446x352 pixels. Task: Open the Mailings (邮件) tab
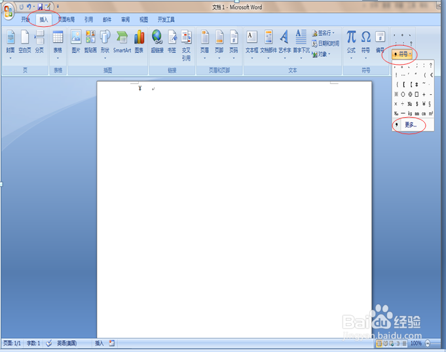click(107, 20)
